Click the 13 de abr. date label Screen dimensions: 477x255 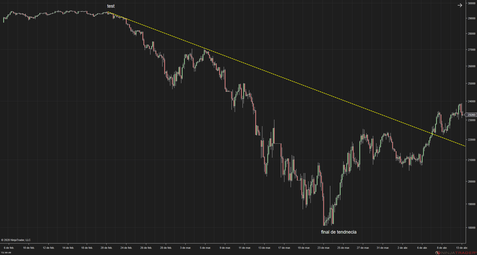click(x=462, y=248)
